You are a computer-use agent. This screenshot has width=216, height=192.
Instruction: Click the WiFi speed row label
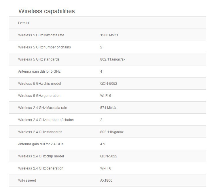tap(27, 180)
